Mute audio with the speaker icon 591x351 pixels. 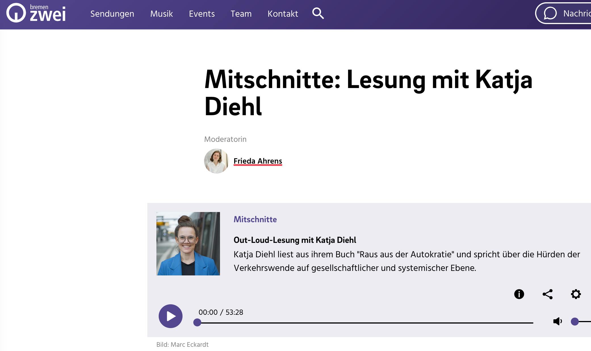[558, 321]
